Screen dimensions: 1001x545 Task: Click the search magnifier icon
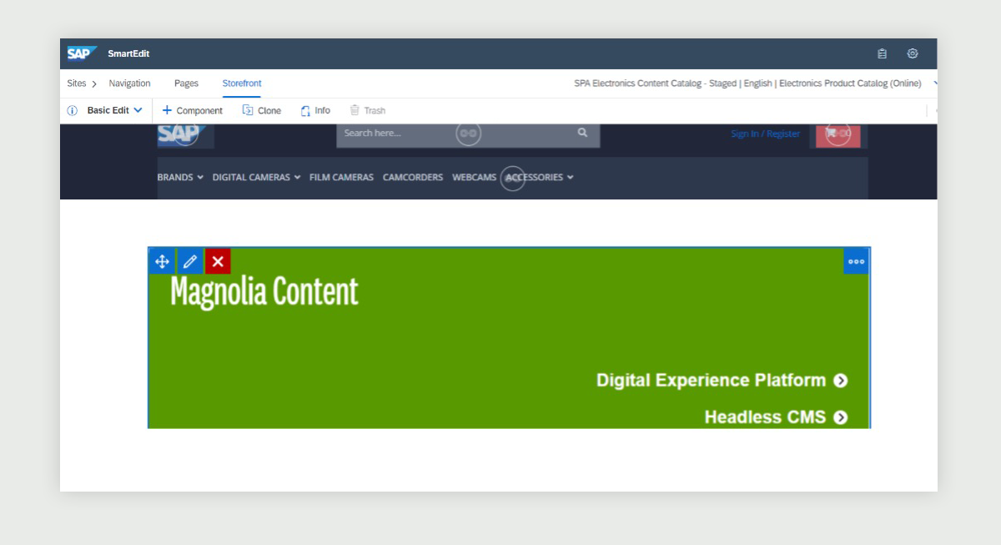click(582, 133)
